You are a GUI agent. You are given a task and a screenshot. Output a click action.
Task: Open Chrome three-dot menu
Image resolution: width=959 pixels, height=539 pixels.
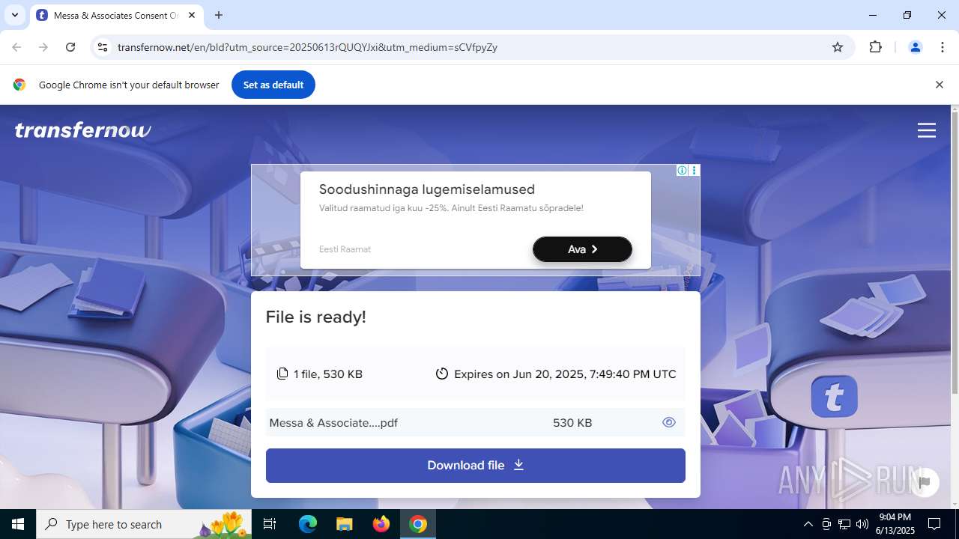tap(943, 47)
